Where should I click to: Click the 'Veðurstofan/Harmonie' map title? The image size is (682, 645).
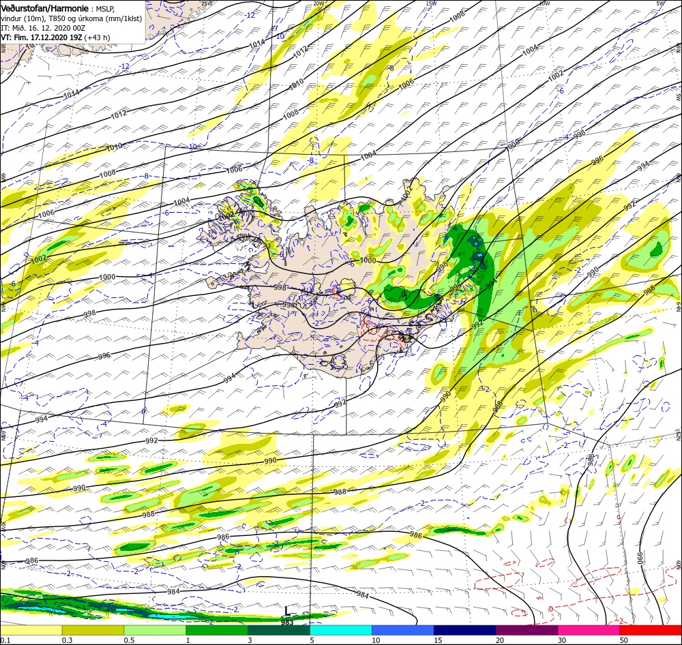point(45,8)
